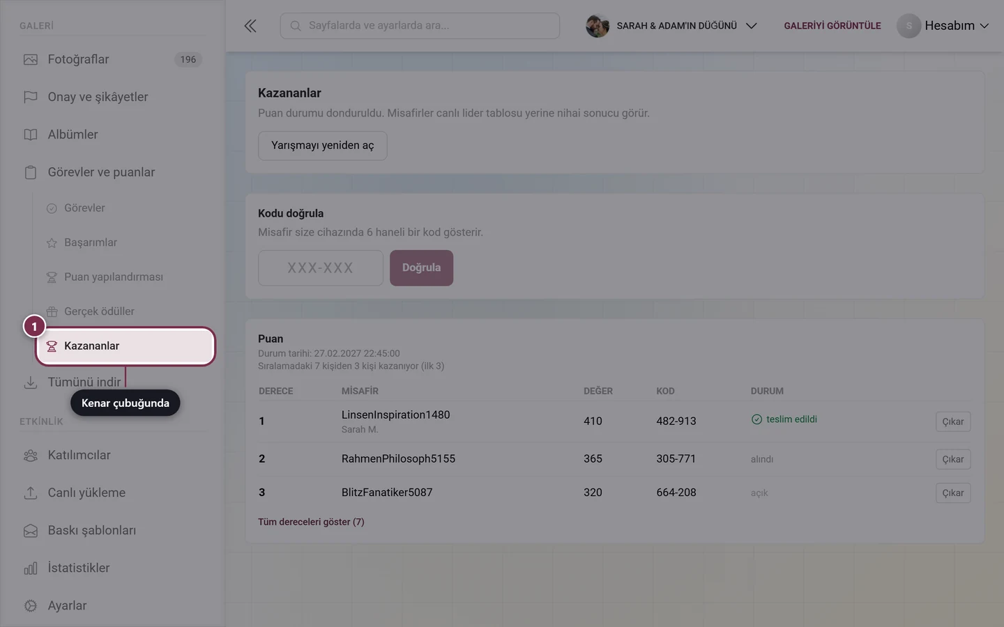Click the teslim edildi status text

791,419
